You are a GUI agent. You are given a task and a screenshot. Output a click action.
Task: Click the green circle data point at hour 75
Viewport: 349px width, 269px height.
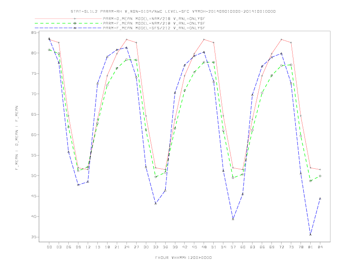291,65
